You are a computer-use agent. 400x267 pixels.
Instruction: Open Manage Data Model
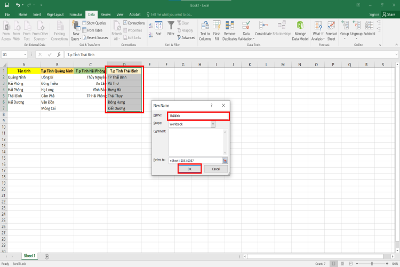[x=300, y=31]
